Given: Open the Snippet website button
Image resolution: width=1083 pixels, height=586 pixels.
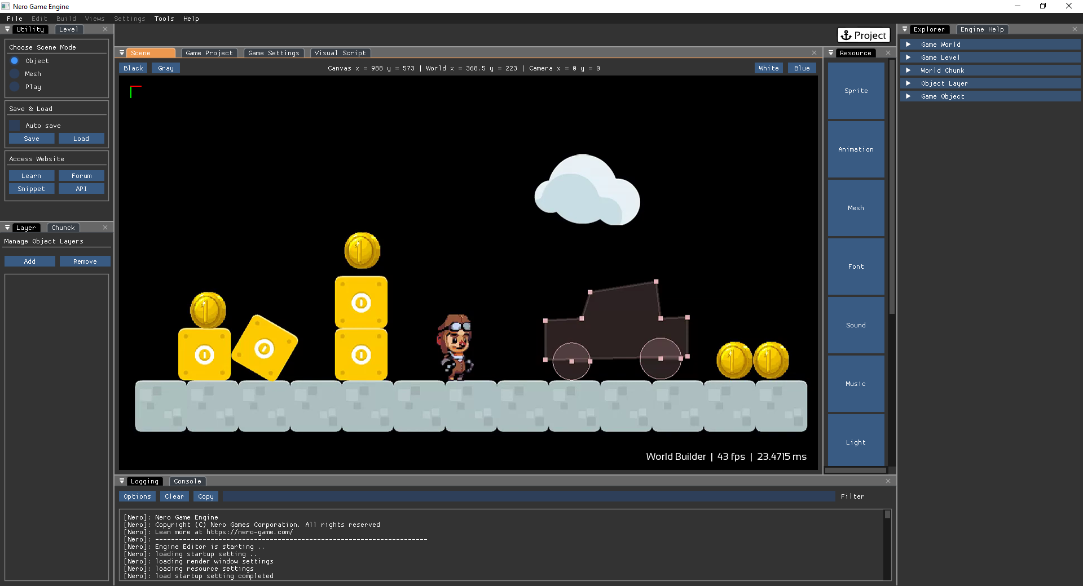Looking at the screenshot, I should [x=32, y=189].
